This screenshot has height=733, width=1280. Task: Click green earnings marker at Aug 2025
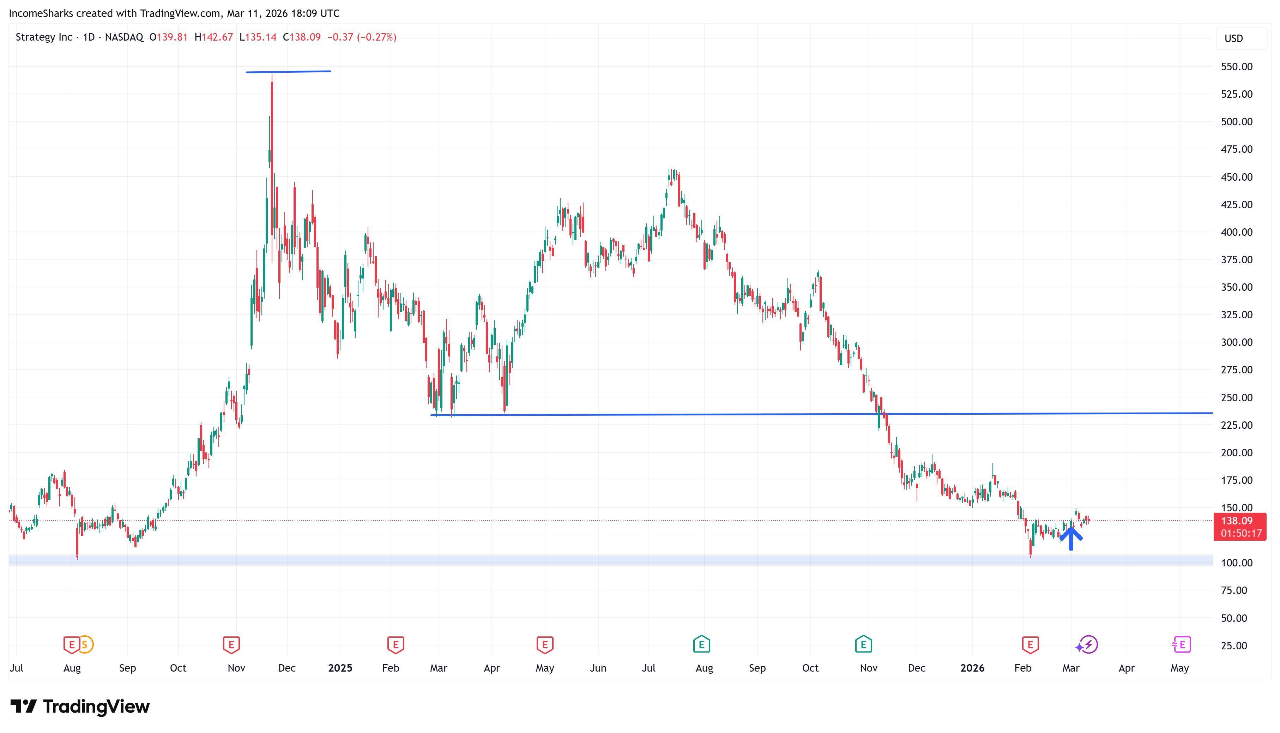[701, 644]
